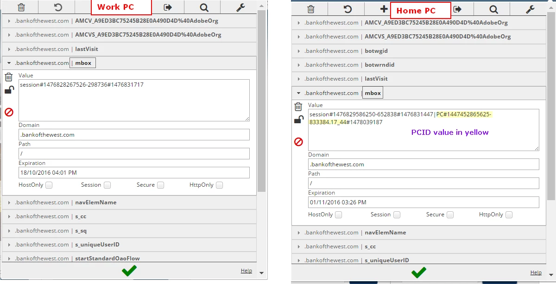The width and height of the screenshot is (556, 284).
Task: Click Home PC scrollbar down arrow
Action: (x=551, y=275)
